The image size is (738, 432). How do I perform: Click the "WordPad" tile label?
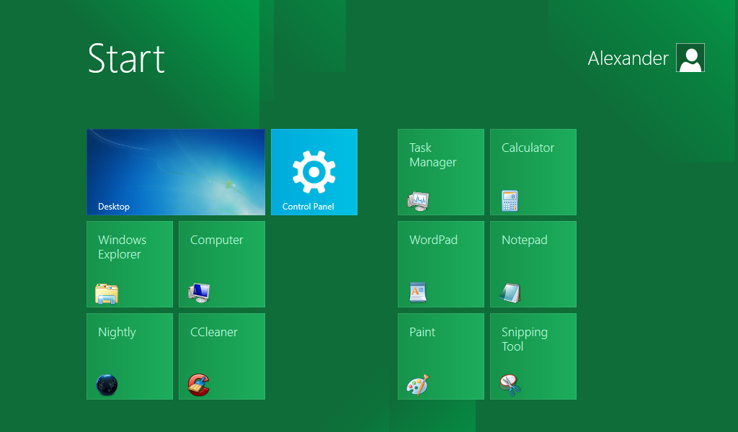[433, 240]
